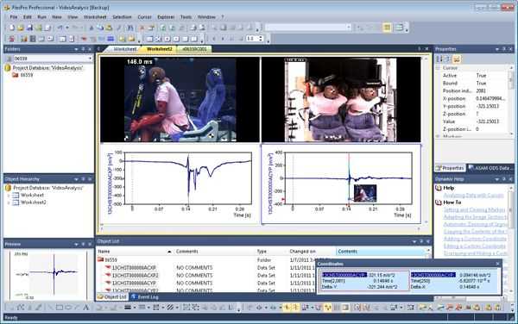Toggle the highlighted cursor icon in bottom toolbar
518x324 pixels.
pos(287,308)
